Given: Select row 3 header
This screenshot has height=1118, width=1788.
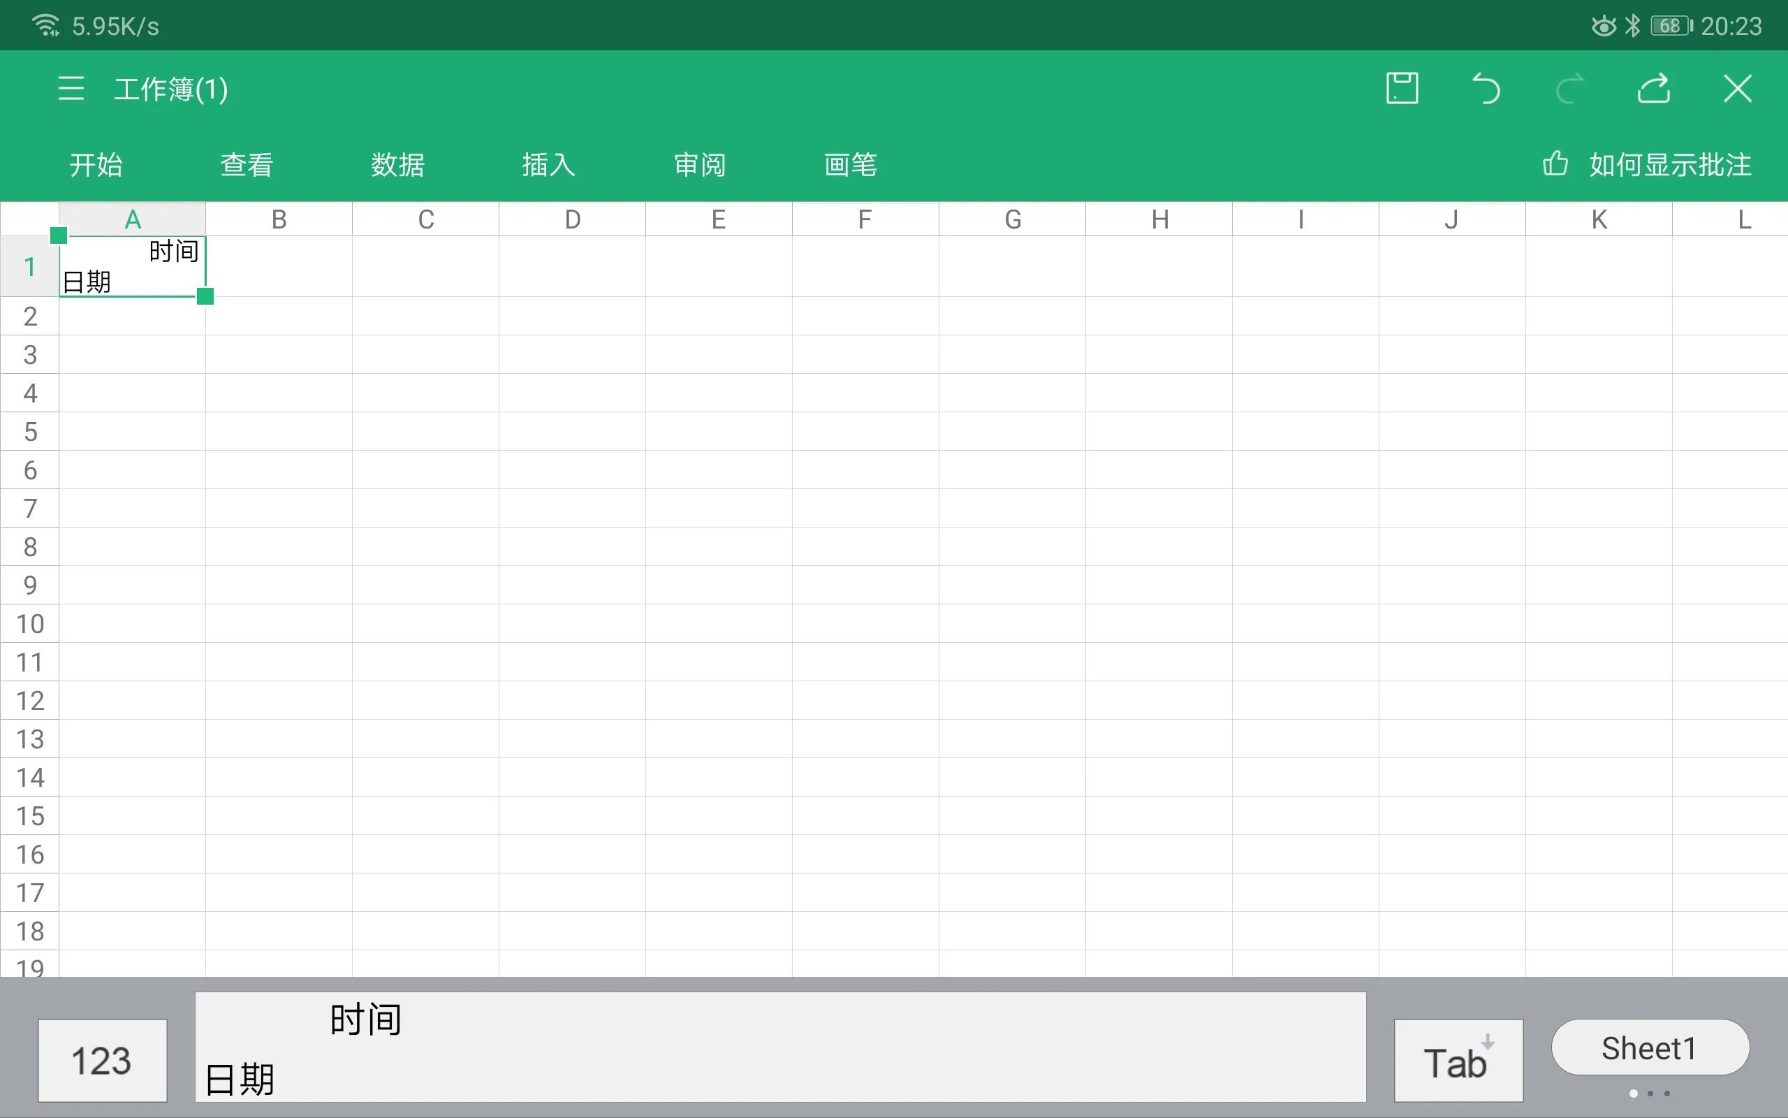Looking at the screenshot, I should tap(29, 355).
